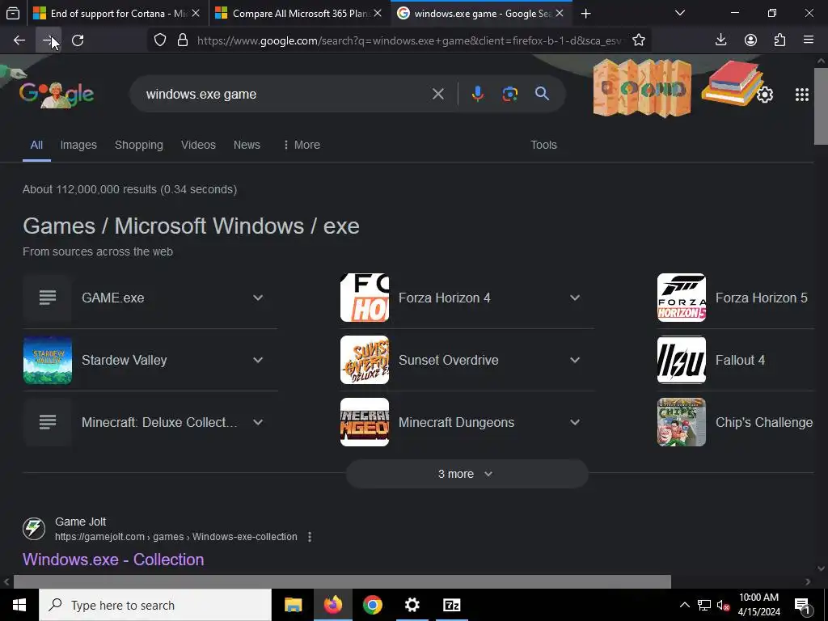Image resolution: width=828 pixels, height=621 pixels.
Task: Select Fallout 4 game entry
Action: [x=736, y=360]
